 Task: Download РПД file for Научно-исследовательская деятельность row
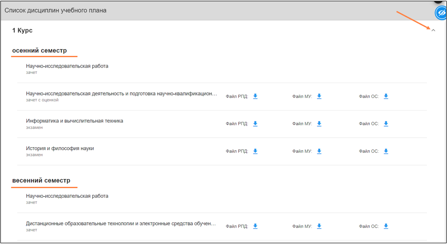click(x=255, y=96)
